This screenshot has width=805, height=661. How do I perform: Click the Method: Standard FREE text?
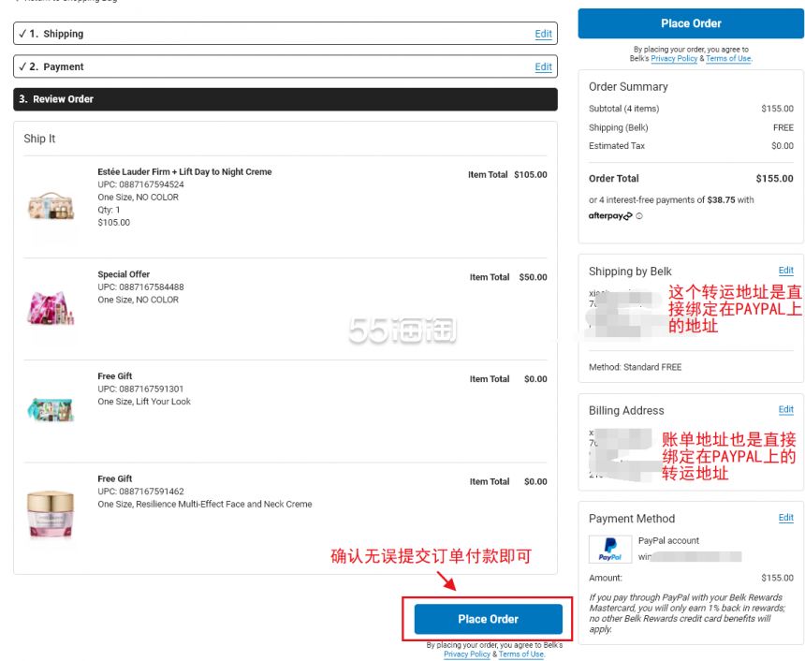pyautogui.click(x=635, y=367)
